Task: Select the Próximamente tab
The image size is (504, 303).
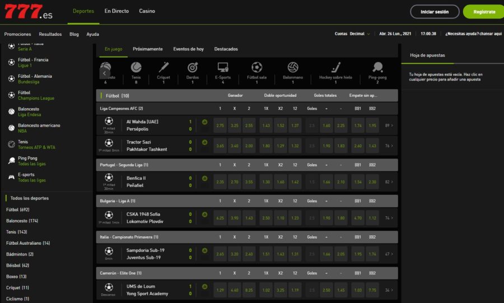Action: [x=147, y=49]
